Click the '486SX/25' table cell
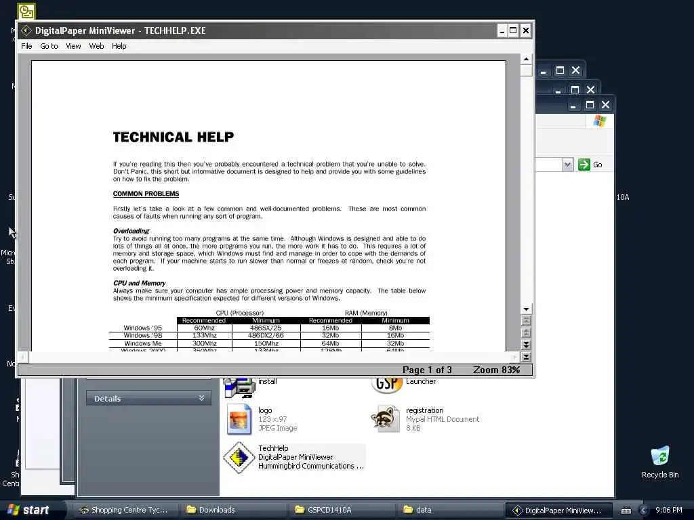694x520 pixels. [266, 328]
